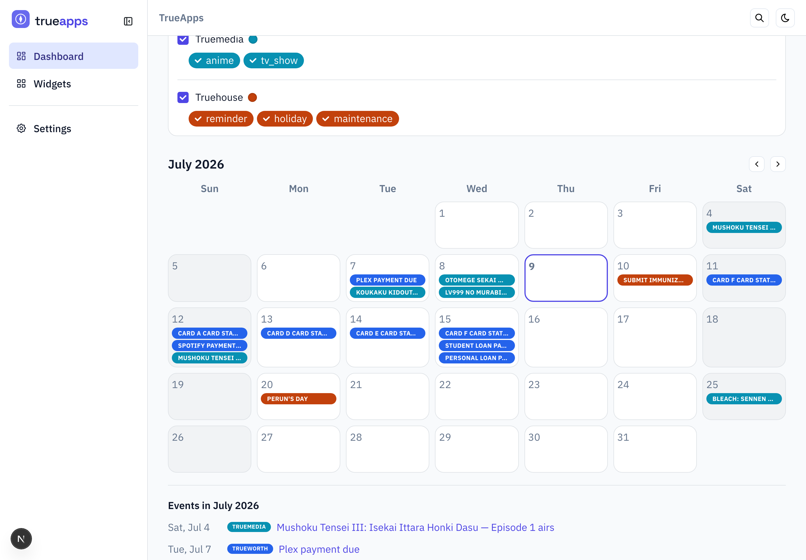Screen dimensions: 806x560
Task: Open Mushoku Tensei III Episode 1 link
Action: 415,527
